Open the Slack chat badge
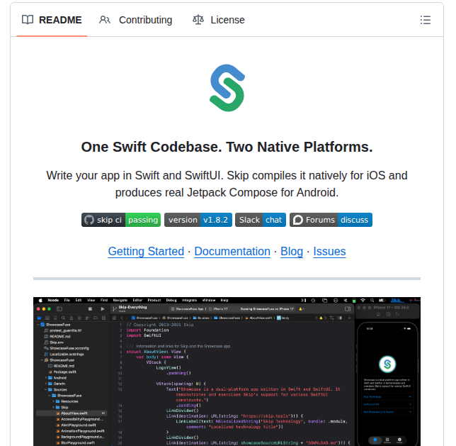Screen dimensions: 456x446 click(x=261, y=220)
